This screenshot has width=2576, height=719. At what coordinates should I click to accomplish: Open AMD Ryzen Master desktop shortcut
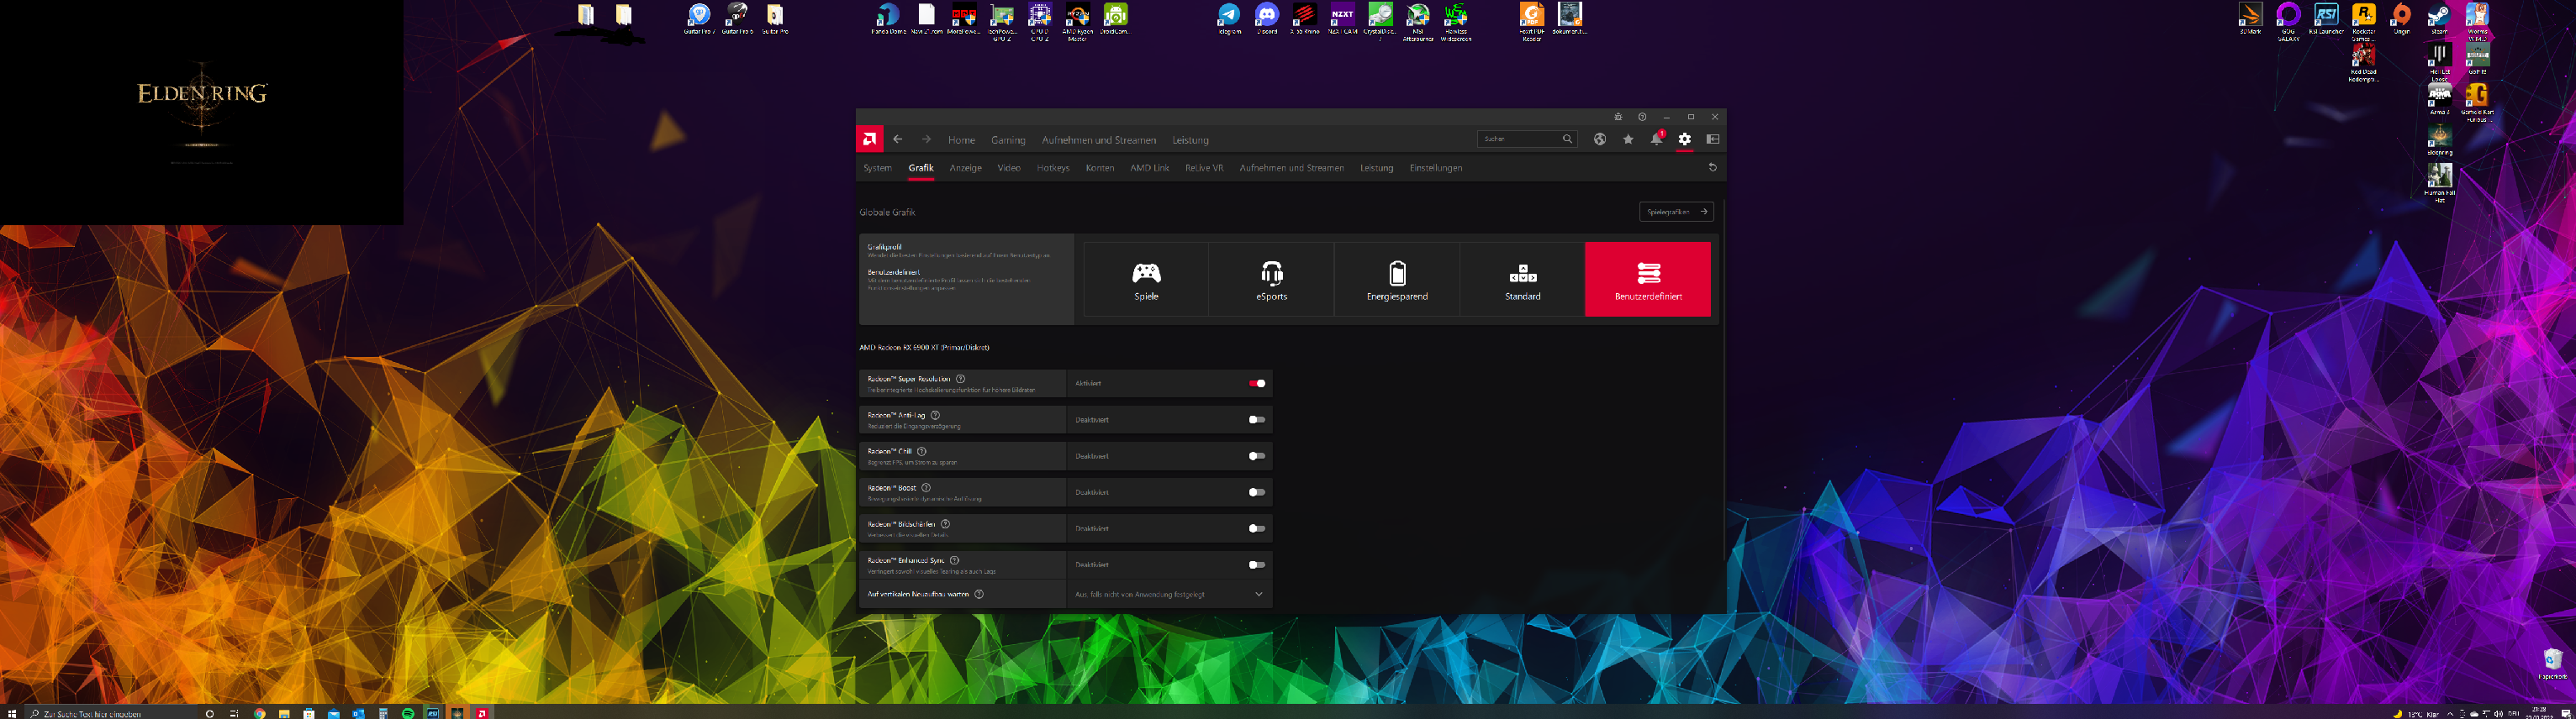(1077, 21)
